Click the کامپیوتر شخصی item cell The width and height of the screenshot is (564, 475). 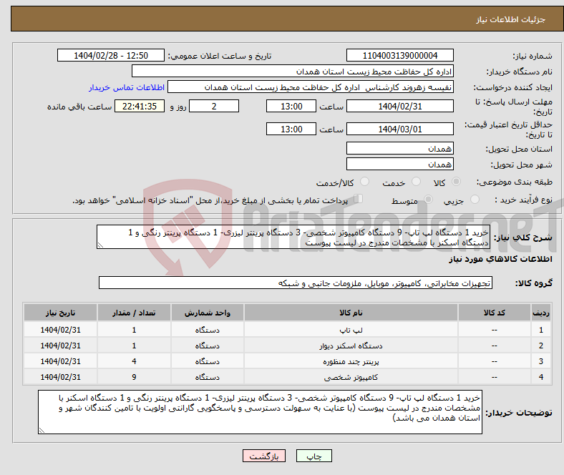tap(351, 377)
